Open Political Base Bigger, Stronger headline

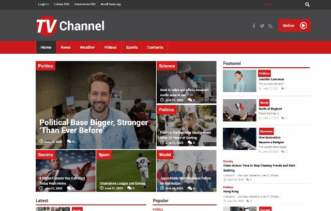coord(94,126)
